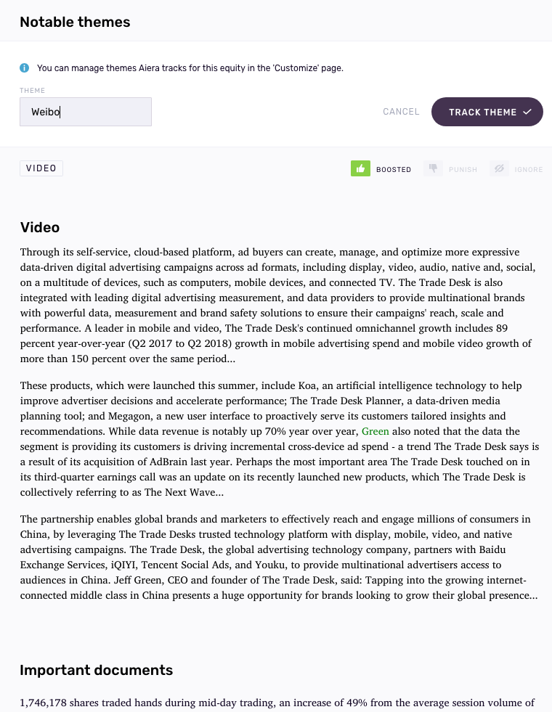Open the green 'Green' link
The image size is (552, 712).
tap(376, 431)
